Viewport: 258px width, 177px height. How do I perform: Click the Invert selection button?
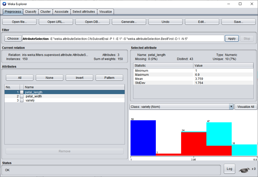[79, 78]
